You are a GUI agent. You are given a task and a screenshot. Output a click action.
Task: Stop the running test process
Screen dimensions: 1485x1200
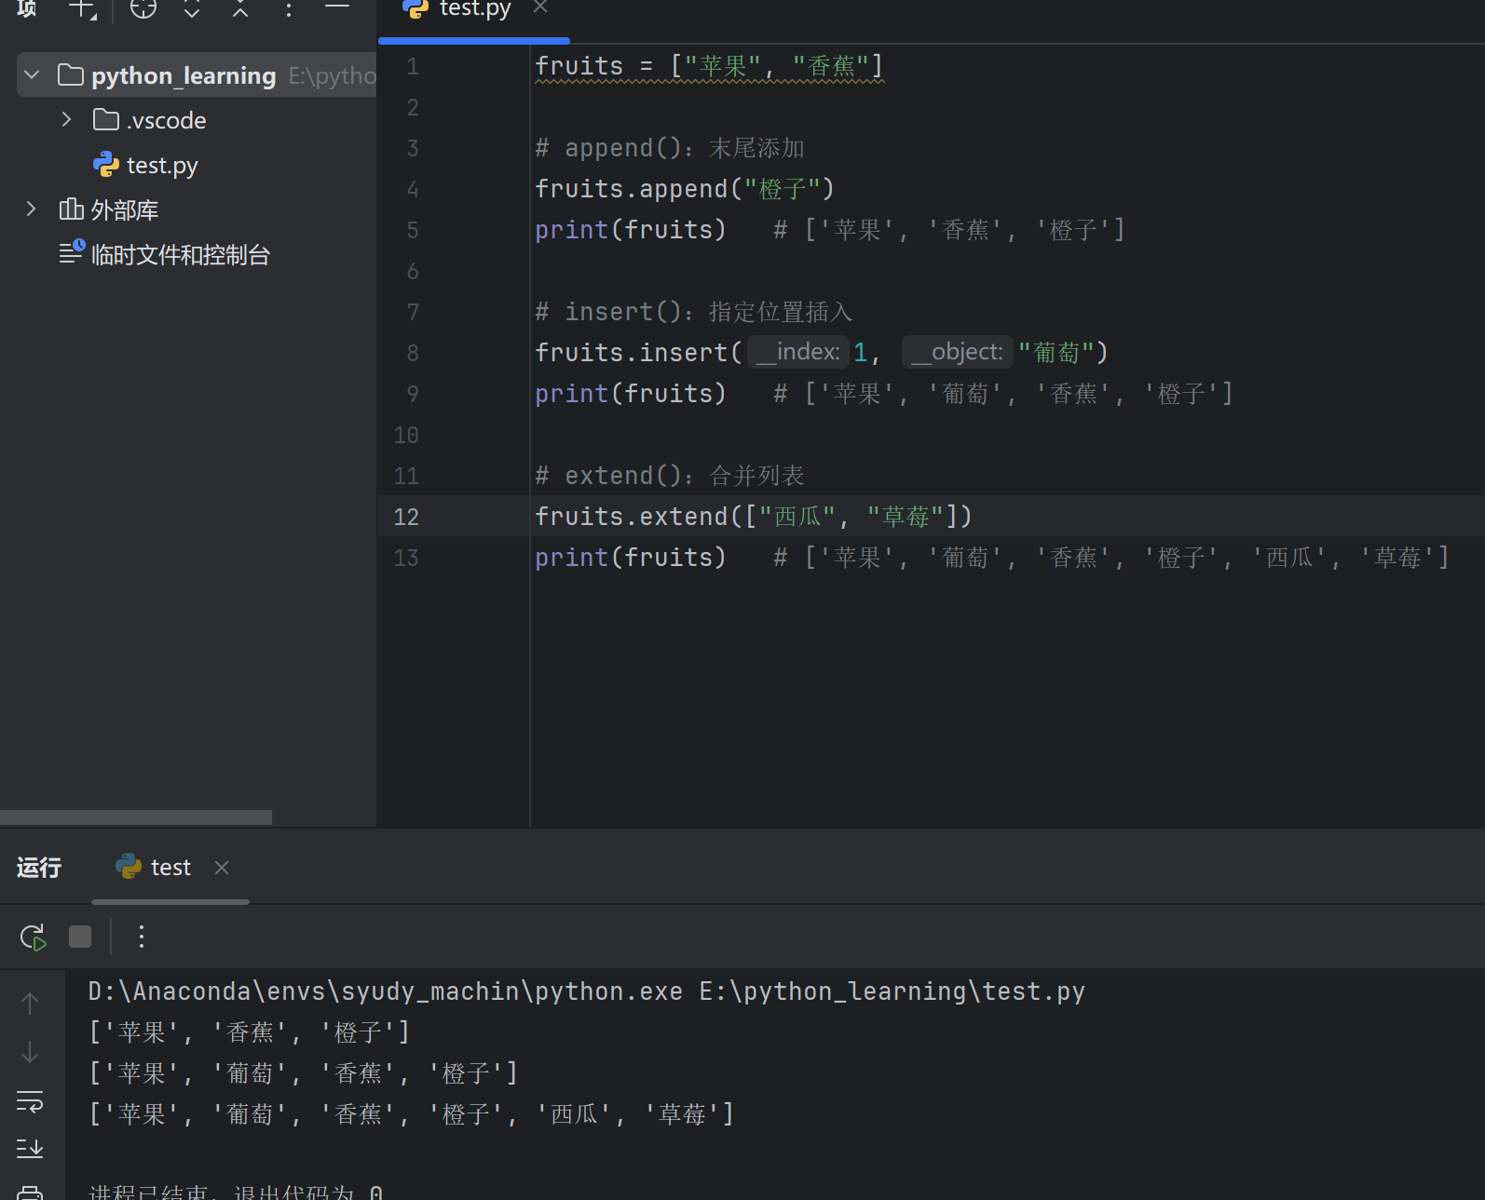pos(80,937)
